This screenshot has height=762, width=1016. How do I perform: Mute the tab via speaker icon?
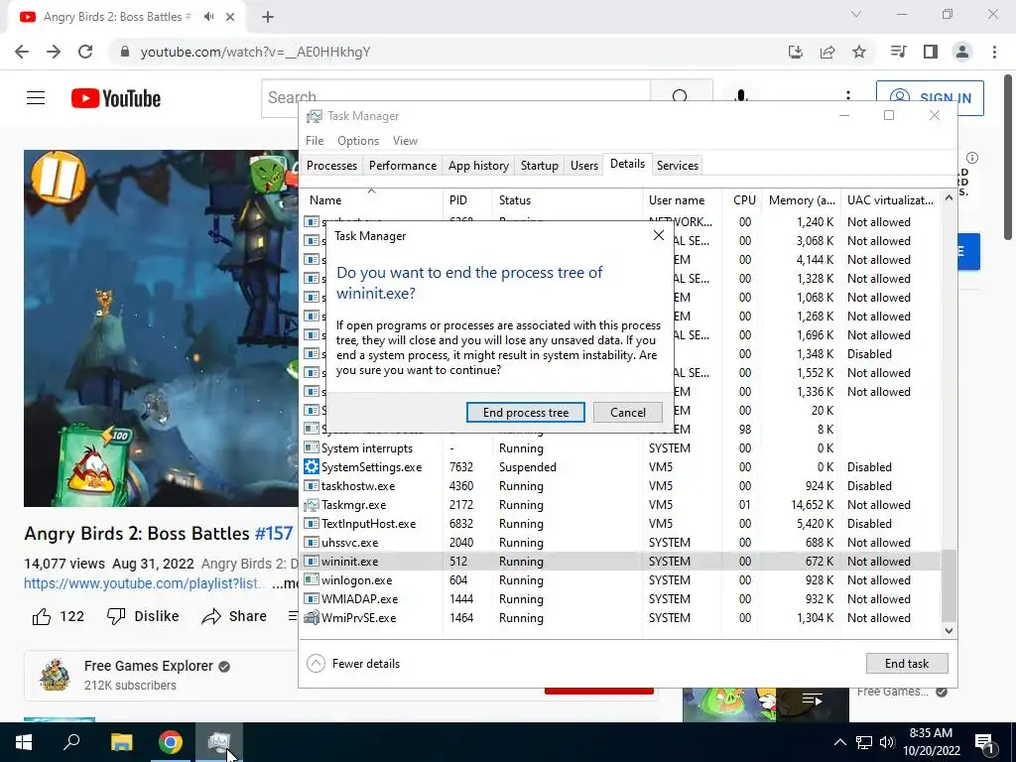(x=208, y=17)
